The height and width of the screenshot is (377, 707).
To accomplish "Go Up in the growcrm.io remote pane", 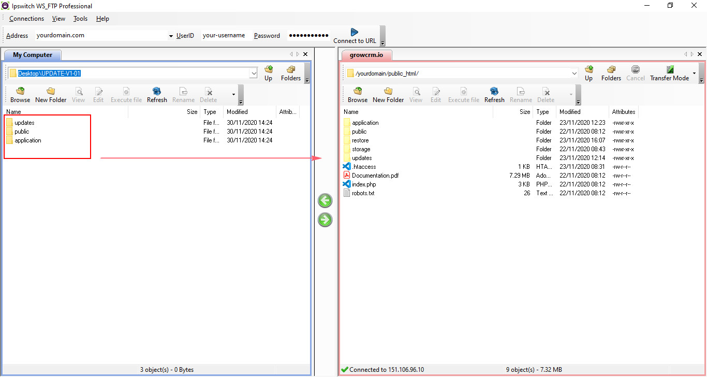I will (589, 73).
